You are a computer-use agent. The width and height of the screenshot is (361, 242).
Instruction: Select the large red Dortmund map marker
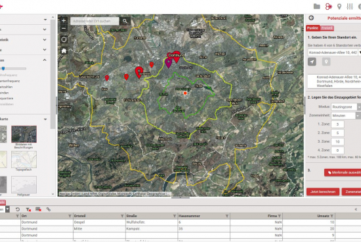click(x=177, y=56)
